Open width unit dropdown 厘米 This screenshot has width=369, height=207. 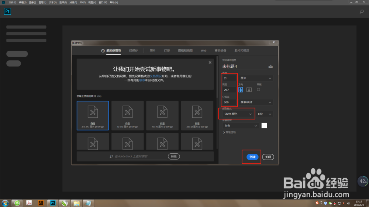256,78
